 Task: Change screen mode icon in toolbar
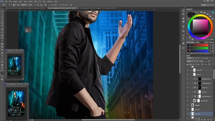(2, 79)
